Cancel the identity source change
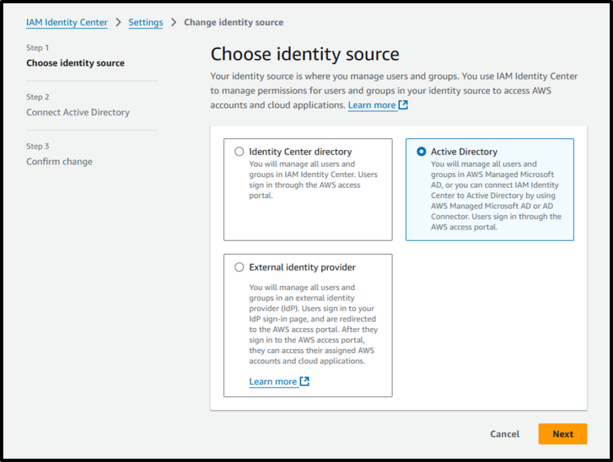 [x=505, y=434]
